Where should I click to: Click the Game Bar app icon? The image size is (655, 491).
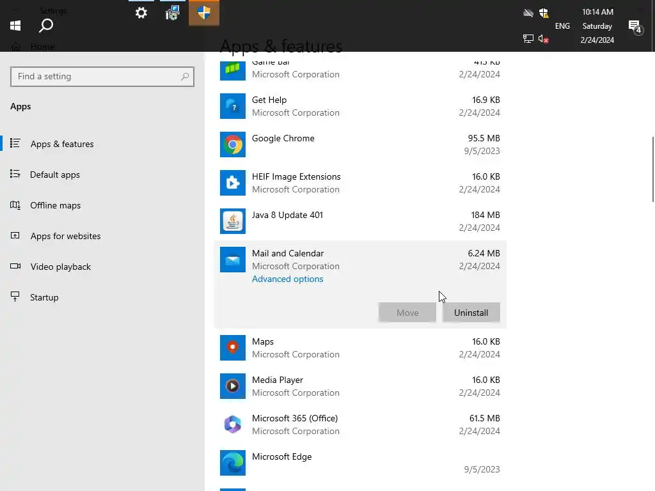tap(233, 70)
